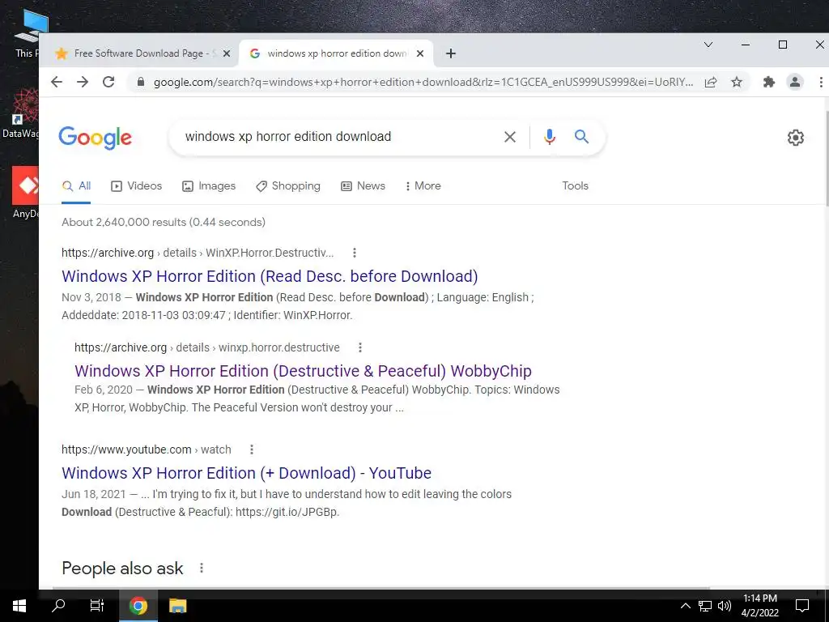Go back with Chrome's back arrow
829x622 pixels.
[57, 82]
